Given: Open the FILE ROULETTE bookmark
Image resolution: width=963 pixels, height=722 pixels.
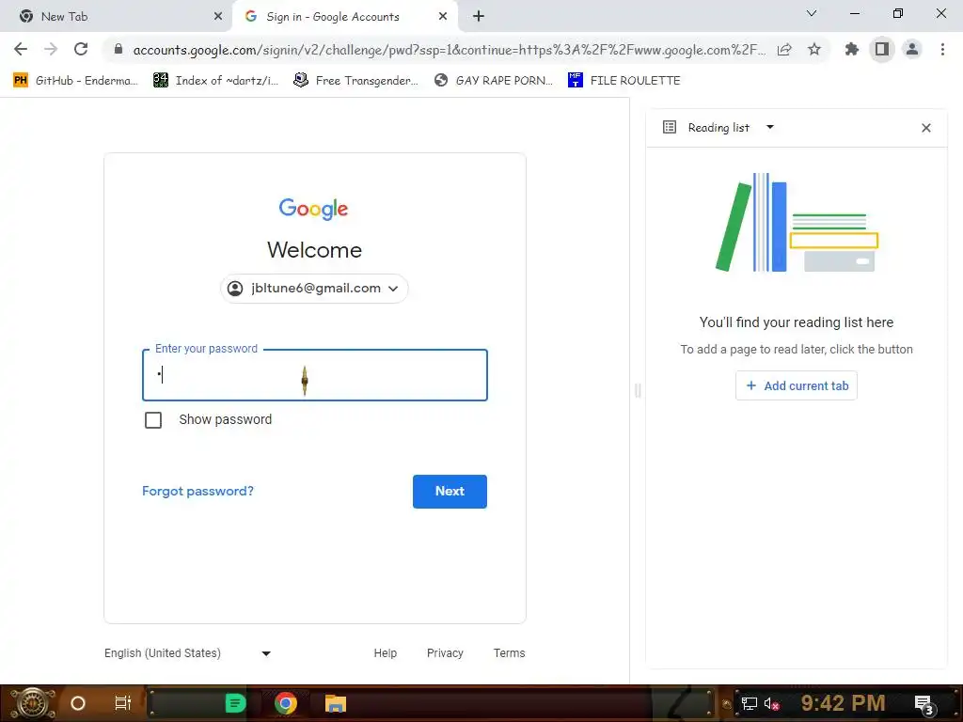Looking at the screenshot, I should pyautogui.click(x=624, y=81).
